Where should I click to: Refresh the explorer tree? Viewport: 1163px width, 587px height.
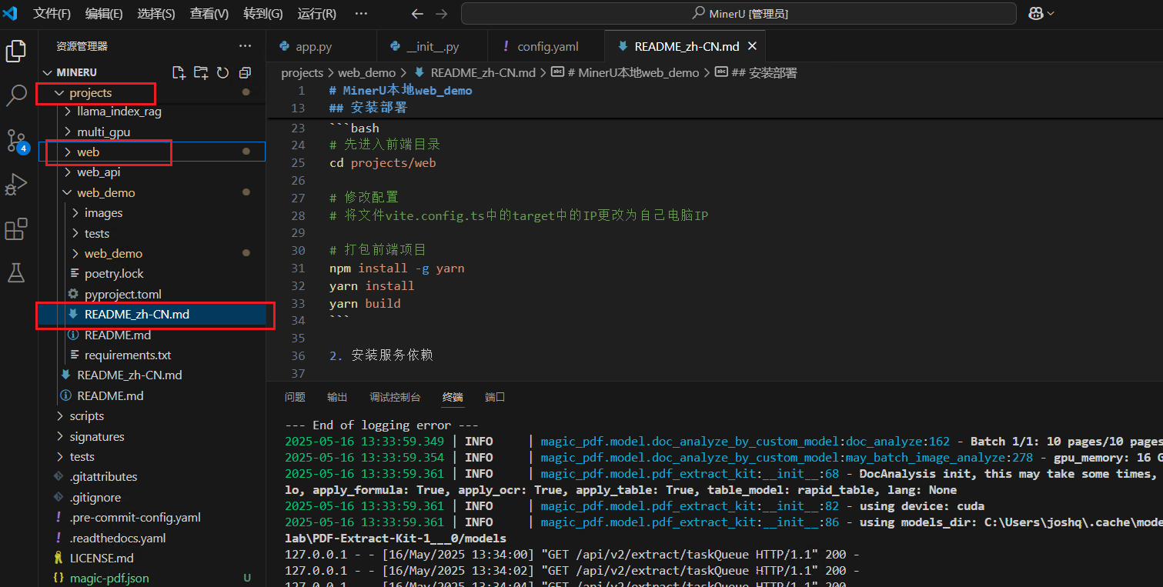(223, 72)
